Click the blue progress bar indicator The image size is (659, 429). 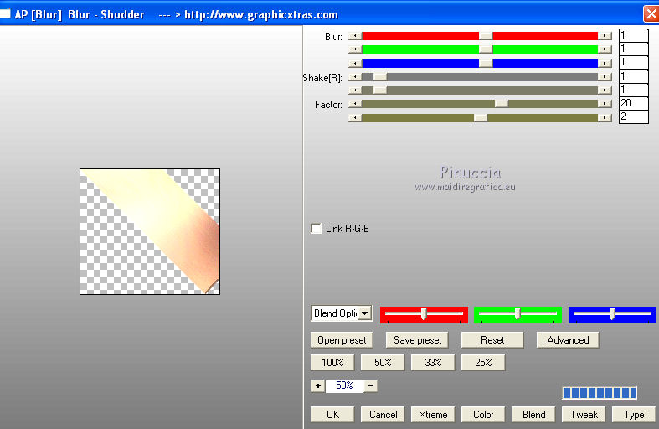coord(600,393)
